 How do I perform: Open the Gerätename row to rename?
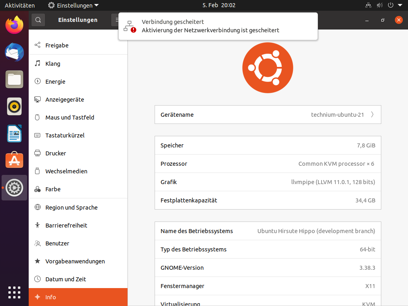pos(268,114)
